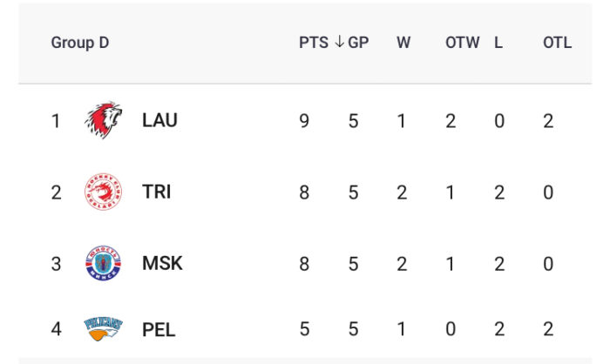Open the PEL team link
The image size is (610, 364).
coord(159,330)
